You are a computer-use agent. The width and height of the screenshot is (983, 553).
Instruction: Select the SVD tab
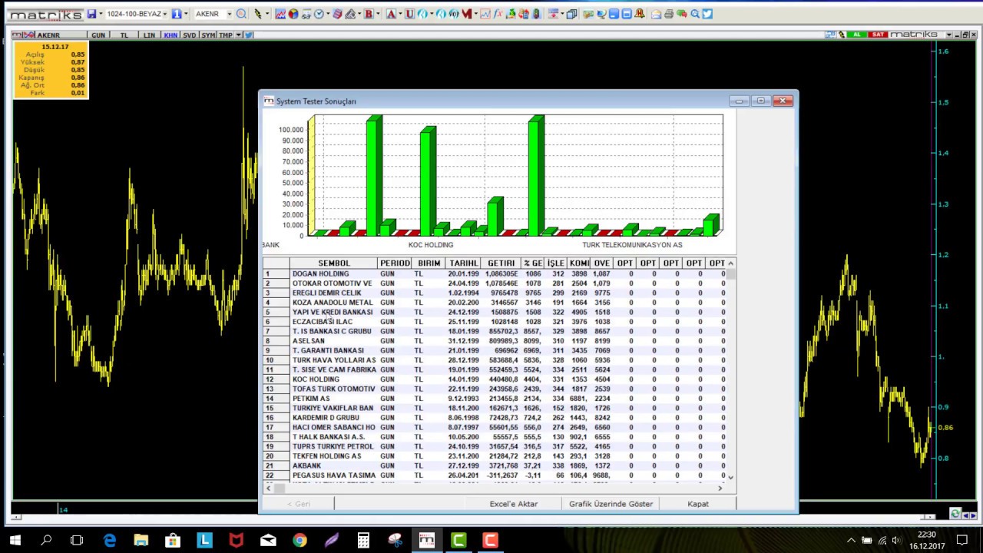189,35
